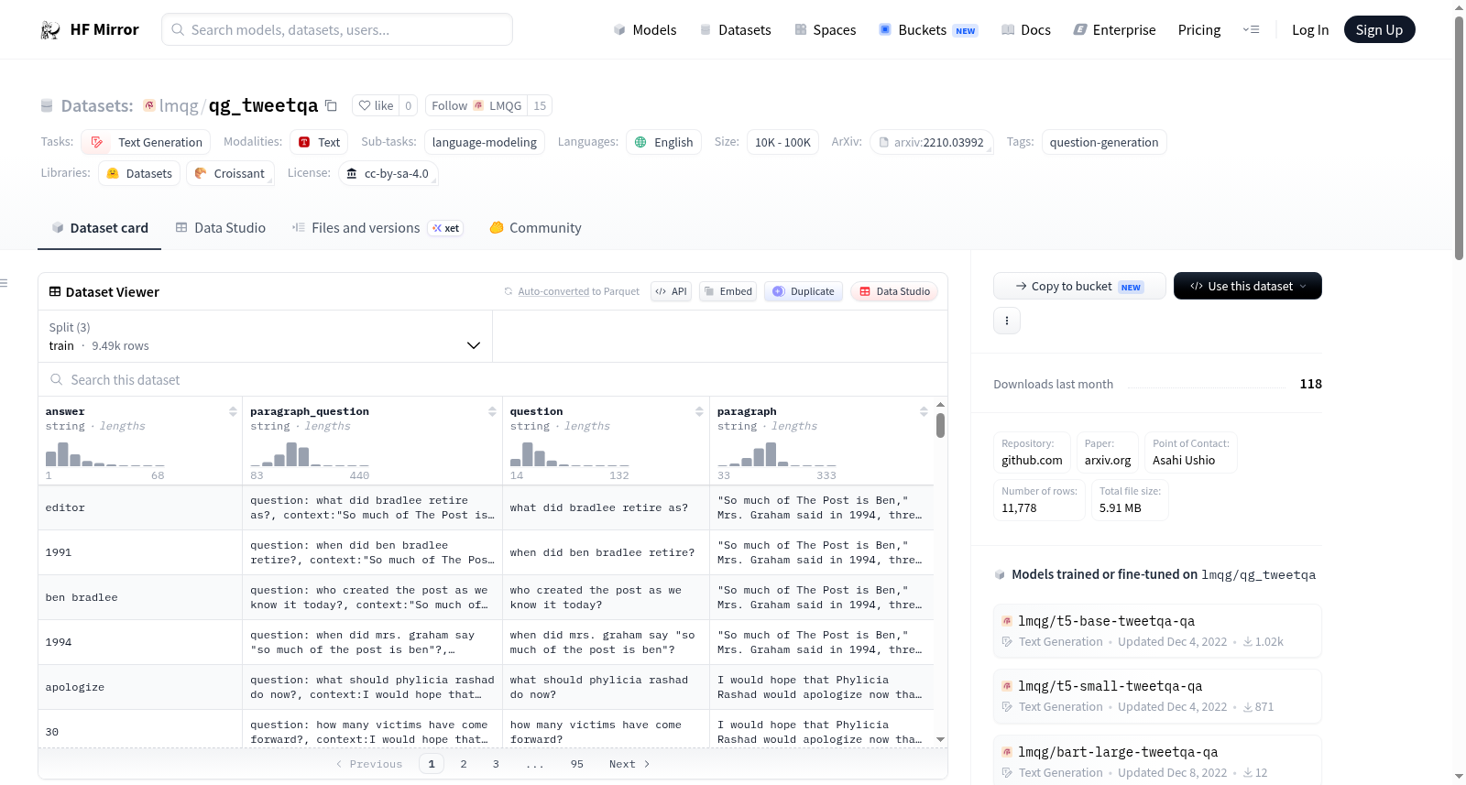Go to Models in top navigation
Screen dimensions: 1466x785
[645, 30]
